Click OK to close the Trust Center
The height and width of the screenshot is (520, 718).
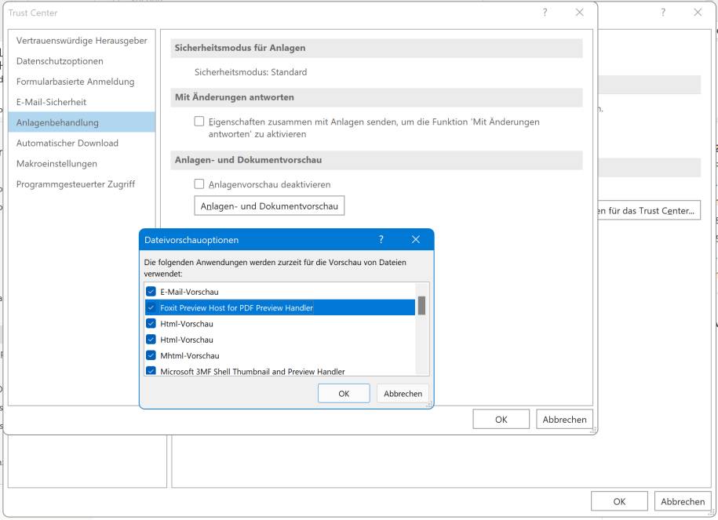(501, 419)
